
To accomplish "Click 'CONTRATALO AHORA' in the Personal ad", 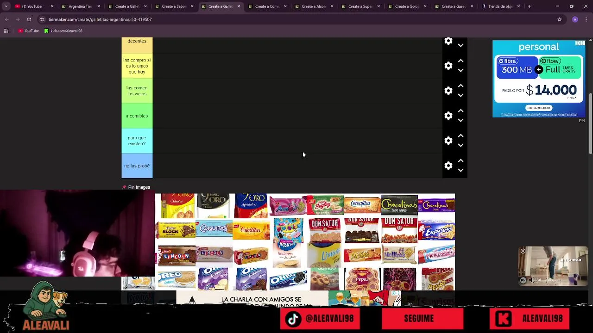I will tap(538, 108).
